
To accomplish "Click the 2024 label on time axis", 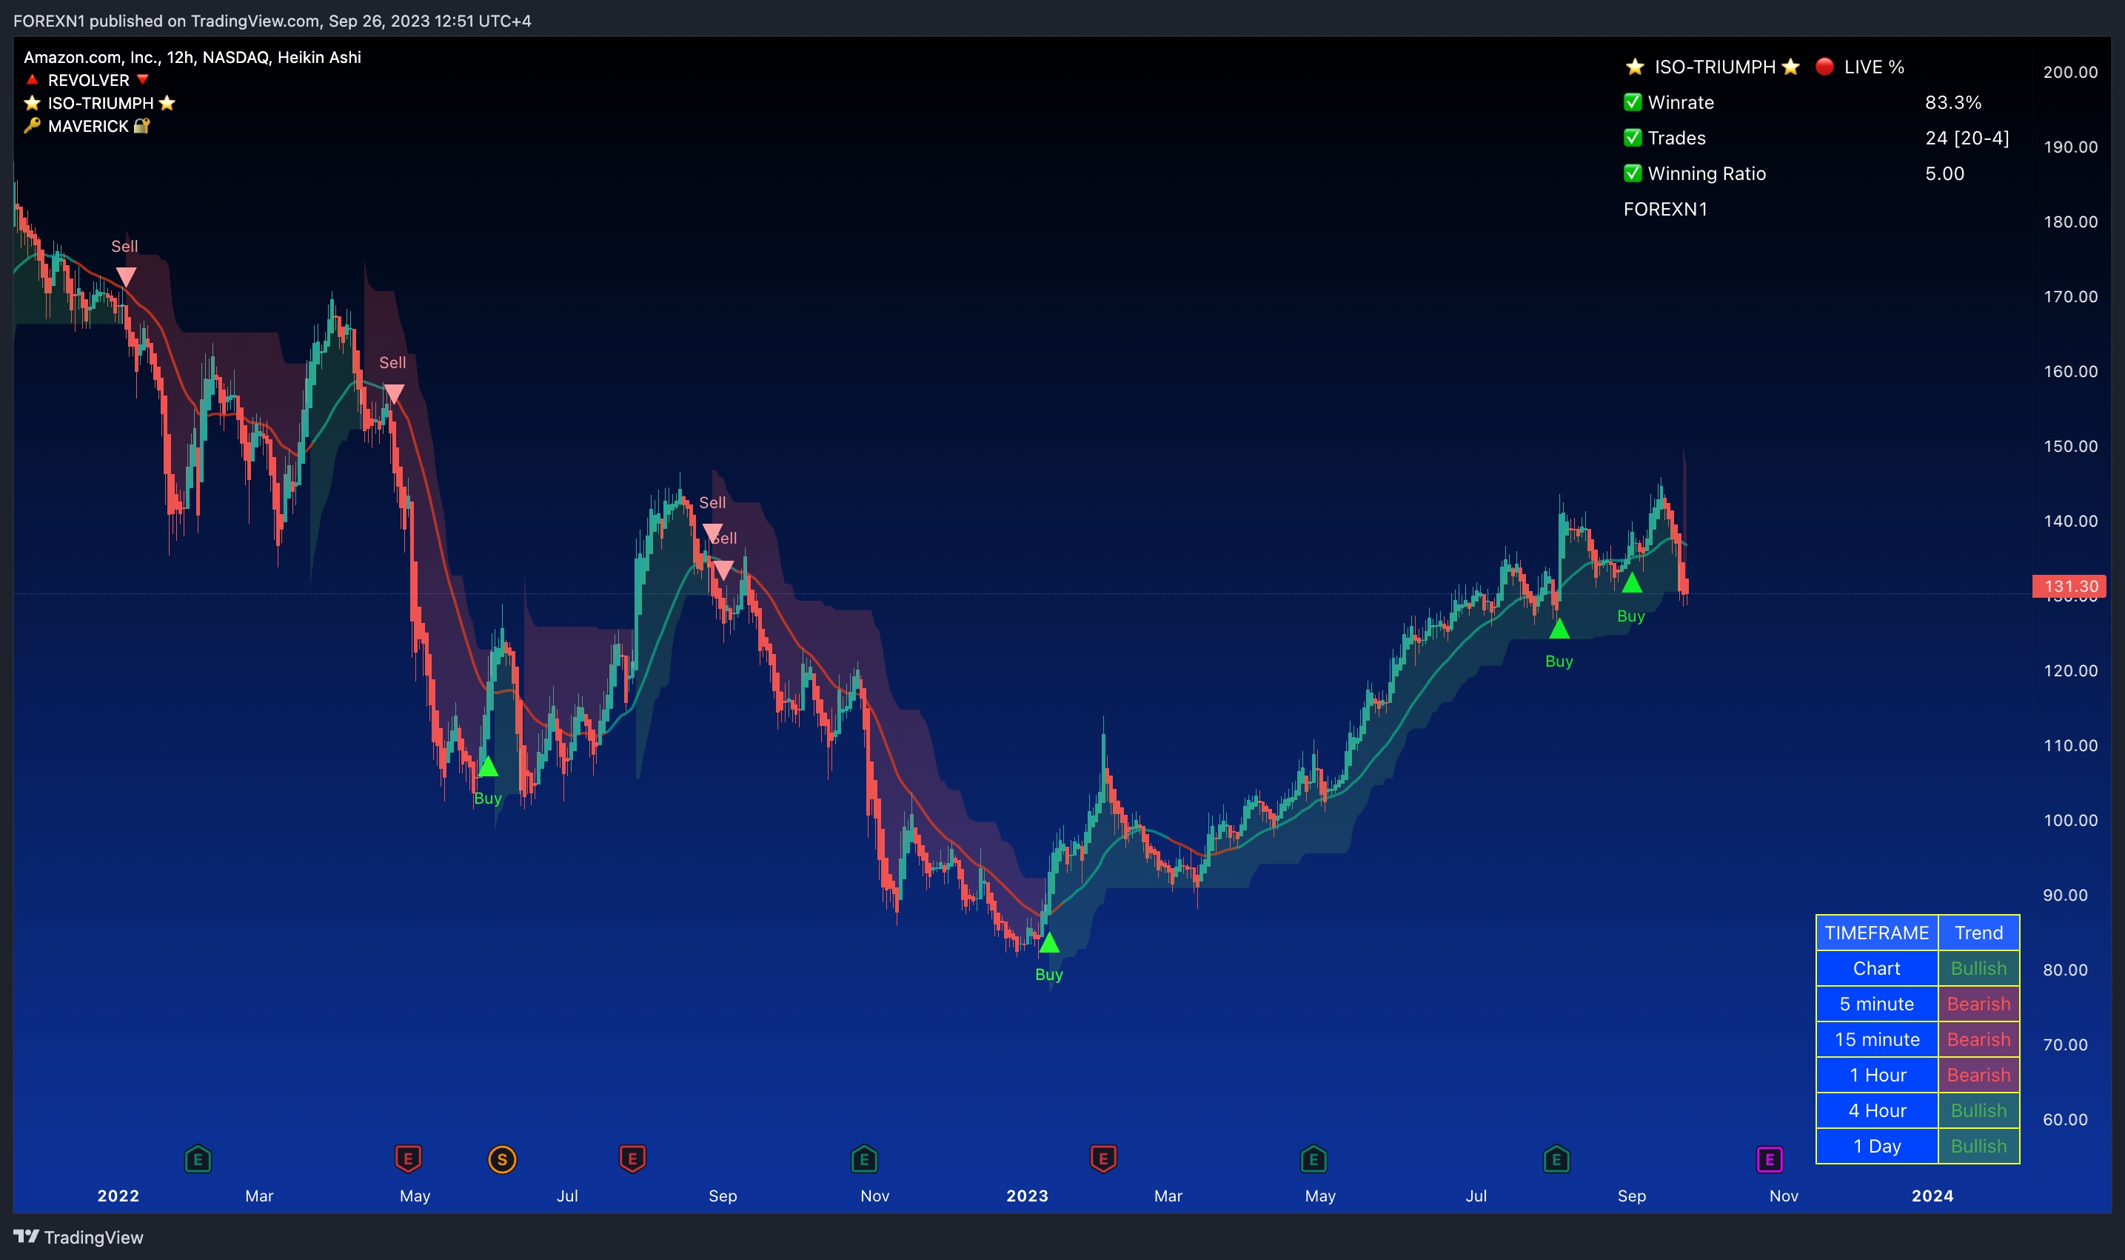I will [1932, 1196].
